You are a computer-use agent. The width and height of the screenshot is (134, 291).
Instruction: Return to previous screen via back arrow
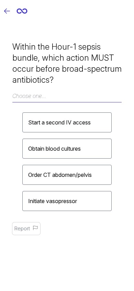[7, 11]
